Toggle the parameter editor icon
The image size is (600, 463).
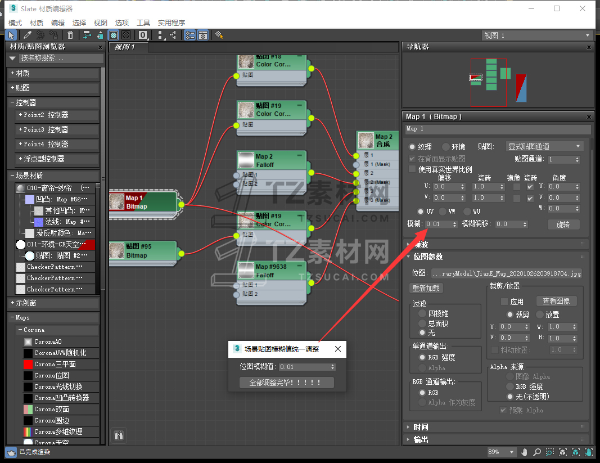tap(203, 35)
